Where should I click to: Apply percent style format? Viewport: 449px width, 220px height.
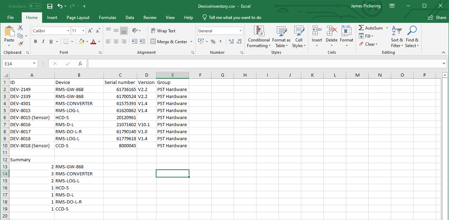[x=213, y=41]
